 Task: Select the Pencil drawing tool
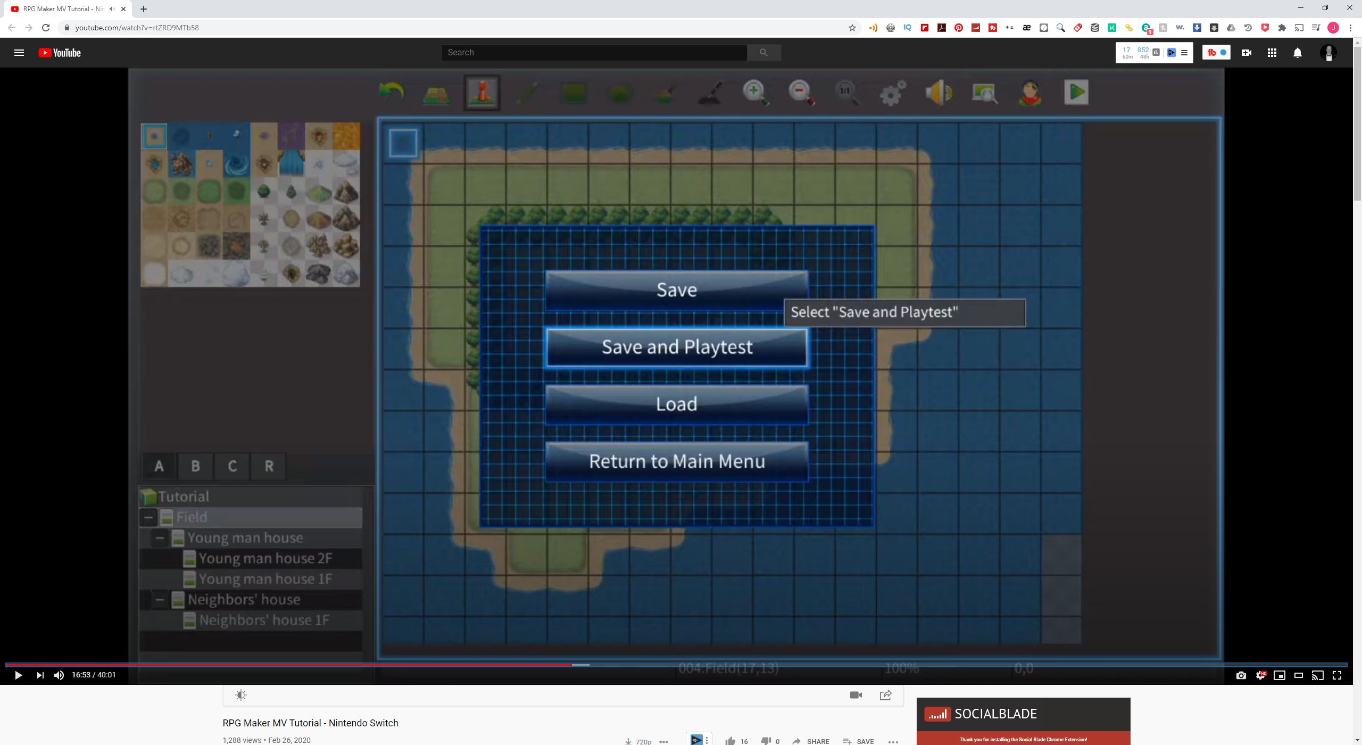pos(529,93)
